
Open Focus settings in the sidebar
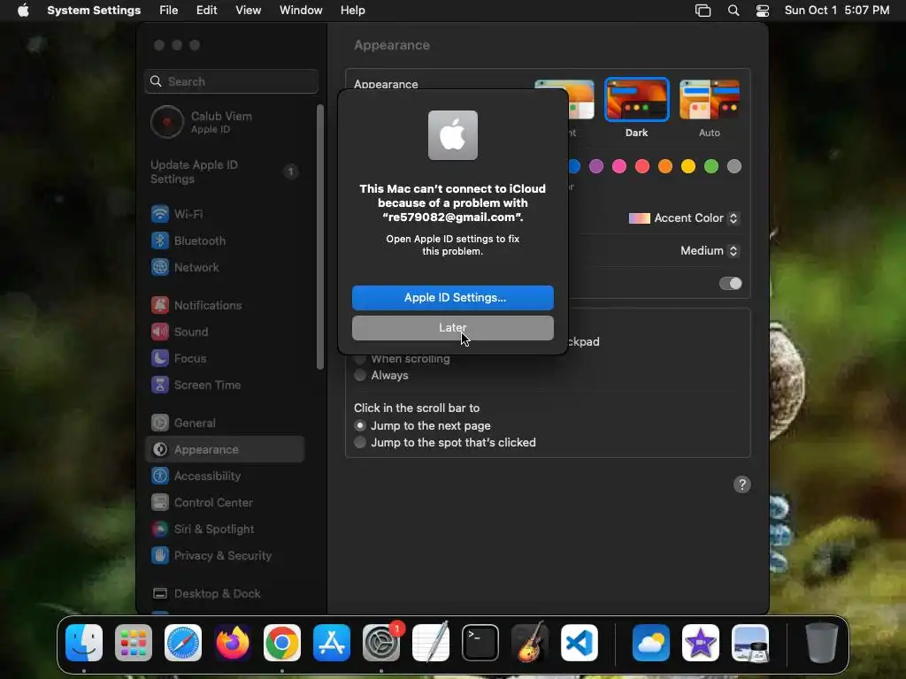pos(225,359)
